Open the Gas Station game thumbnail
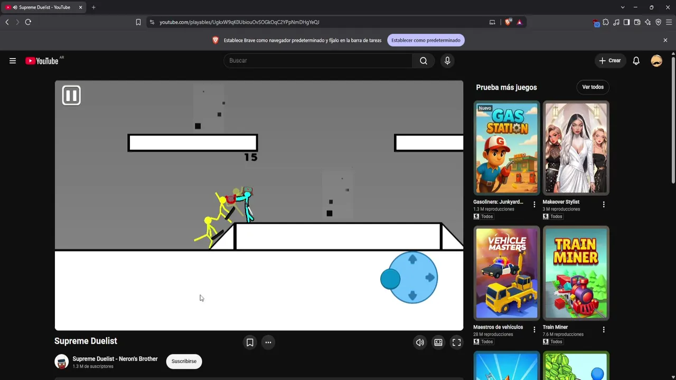 (x=506, y=148)
